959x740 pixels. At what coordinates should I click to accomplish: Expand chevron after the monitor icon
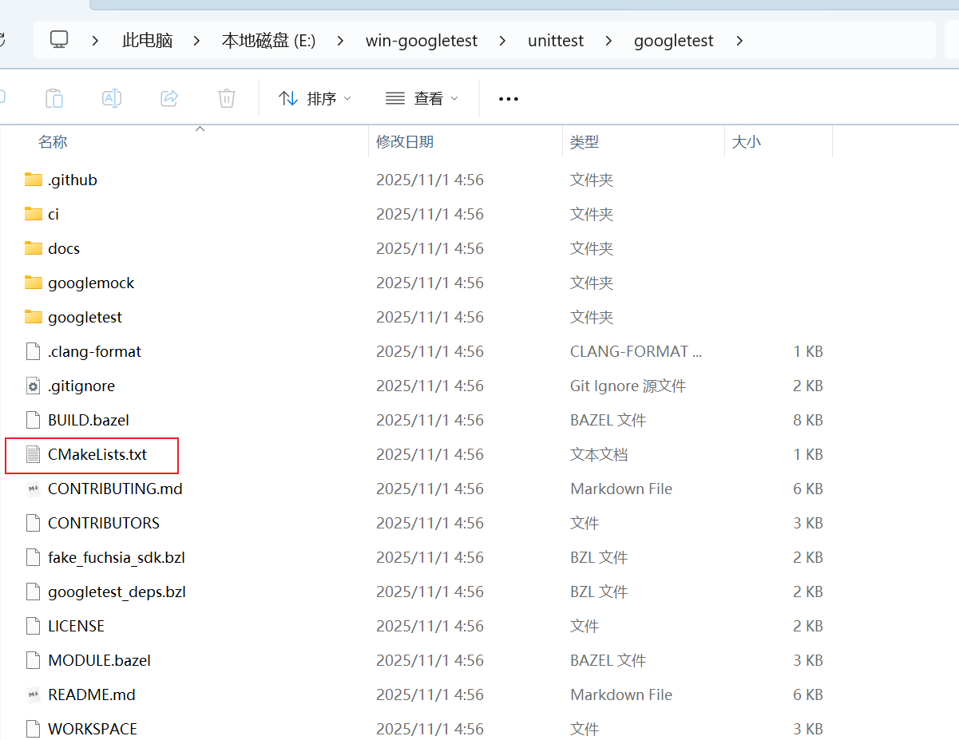point(95,40)
